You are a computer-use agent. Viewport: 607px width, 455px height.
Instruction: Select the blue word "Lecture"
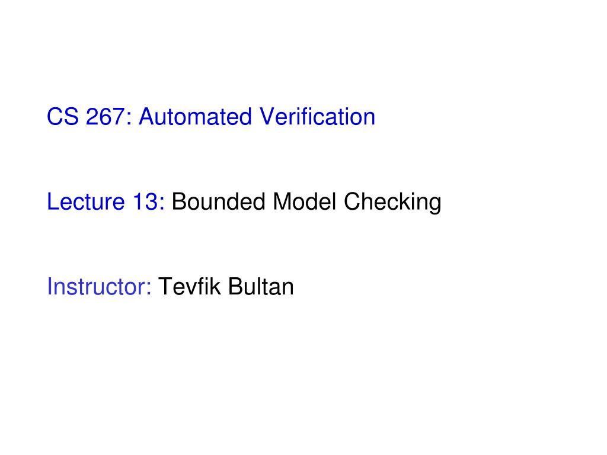coord(85,201)
